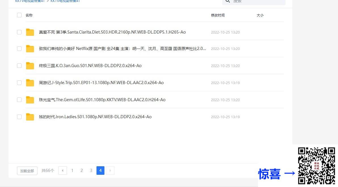Check the 周游记.J-Style.Trip row checkbox
This screenshot has width=338, height=187.
pos(19,83)
